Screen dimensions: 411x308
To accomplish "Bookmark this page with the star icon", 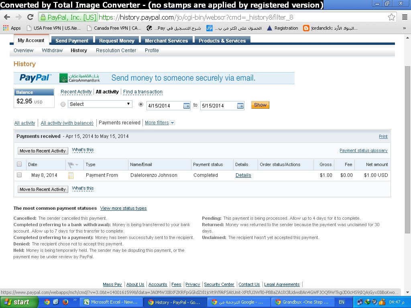I will (x=391, y=17).
